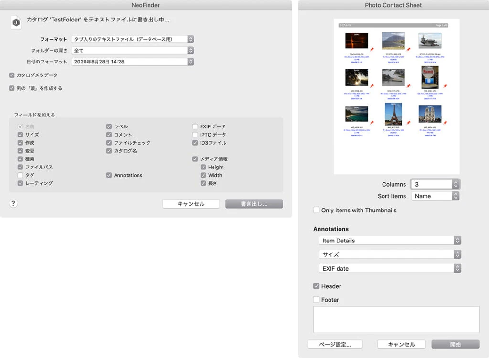Screen dimensions: 489x358
Task: Uncheck the Width checkbox
Action: click(x=203, y=175)
